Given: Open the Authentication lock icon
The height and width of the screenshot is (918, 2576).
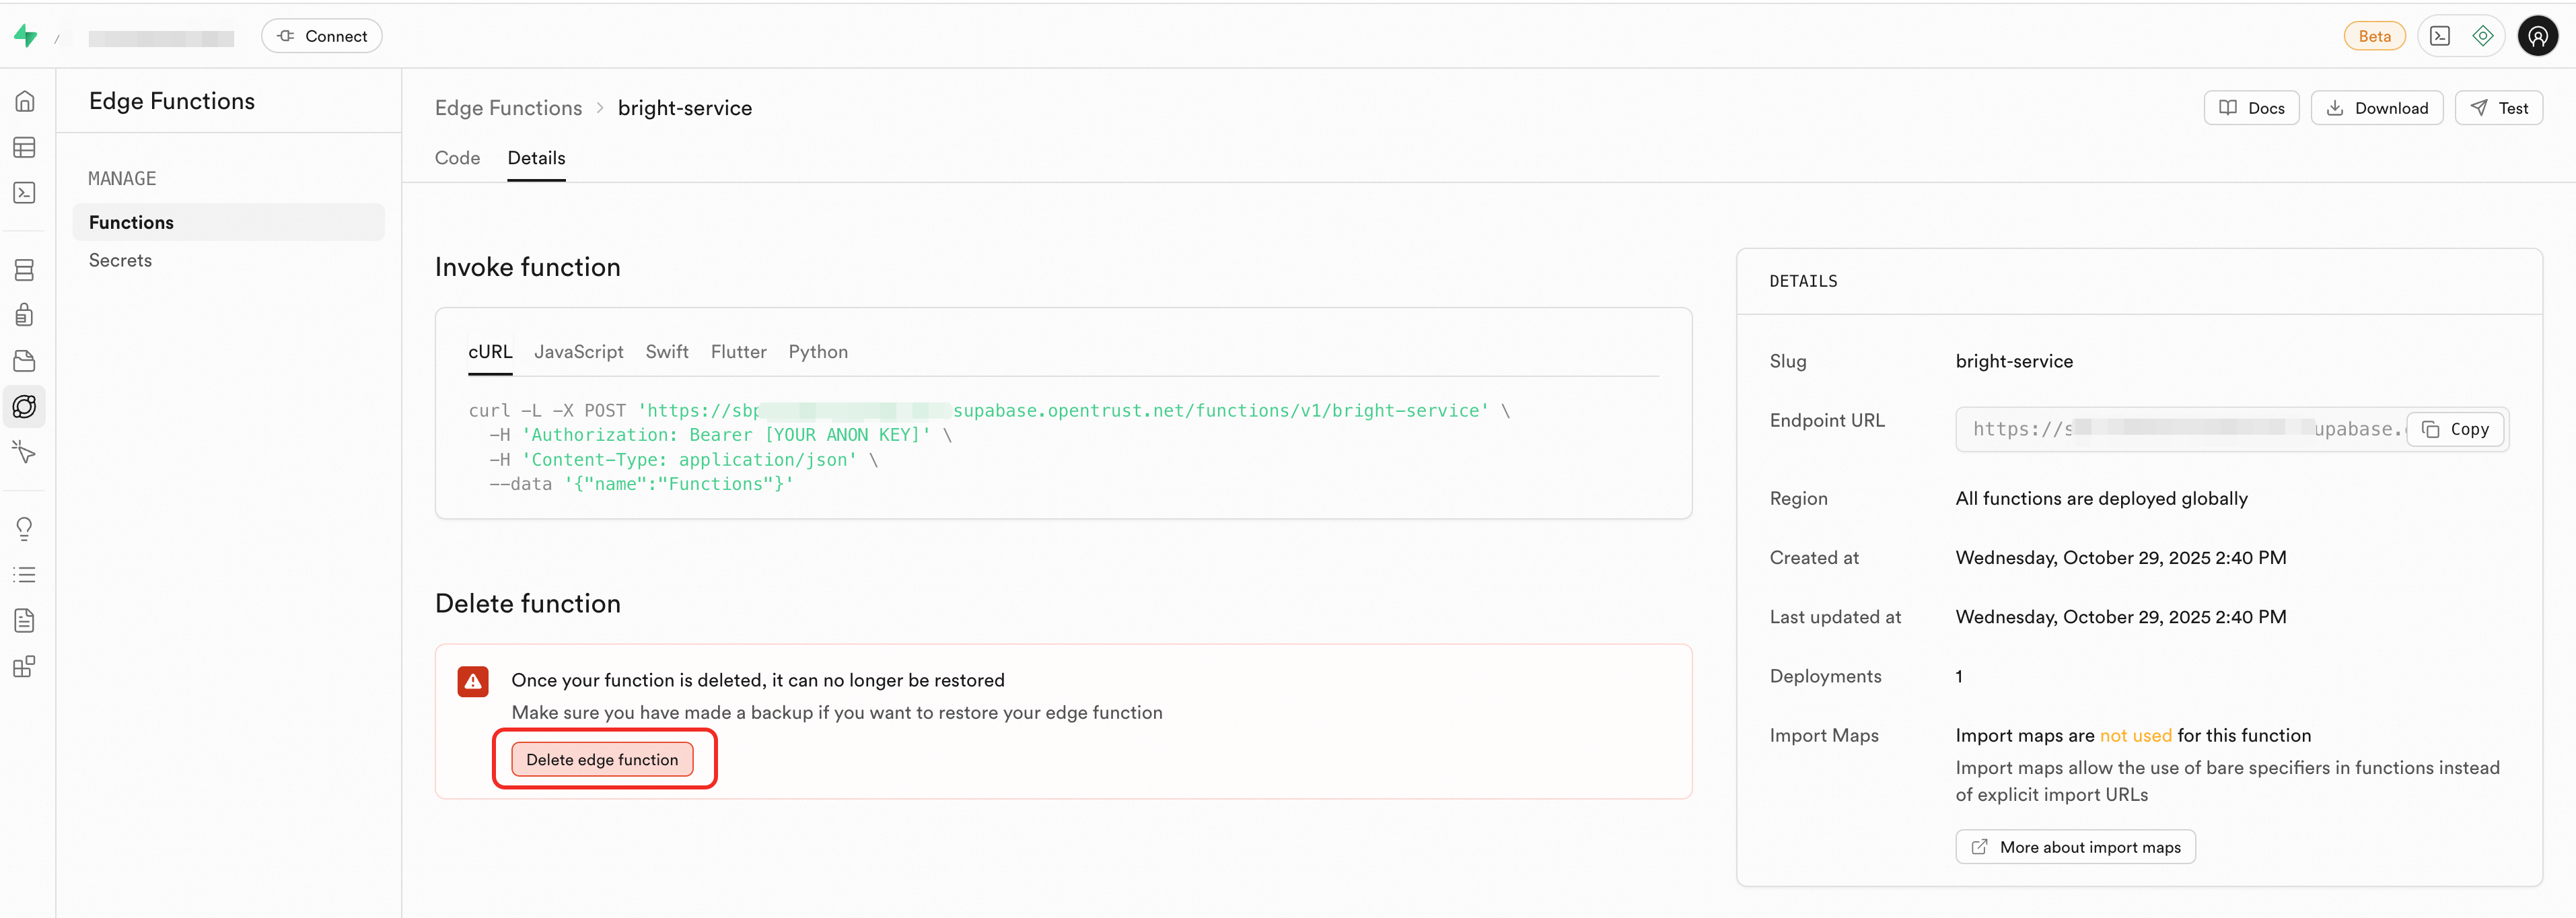Looking at the screenshot, I should coord(25,315).
